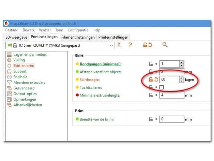Click the orange unlocked padlock in the toolbar
This screenshot has width=214, height=161.
(145, 45)
